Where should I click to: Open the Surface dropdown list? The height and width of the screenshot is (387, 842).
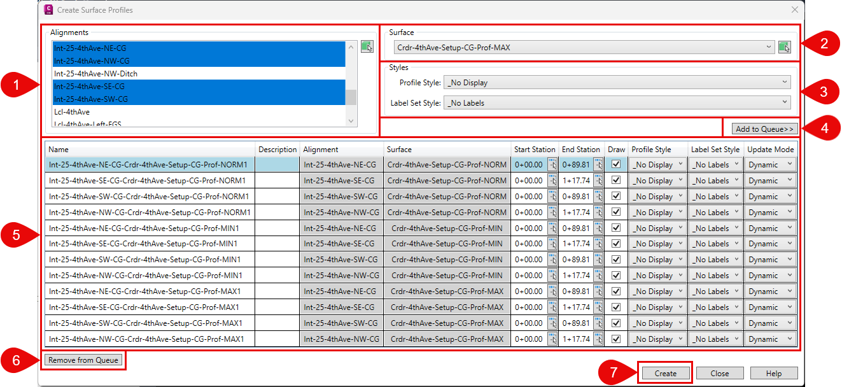(769, 47)
